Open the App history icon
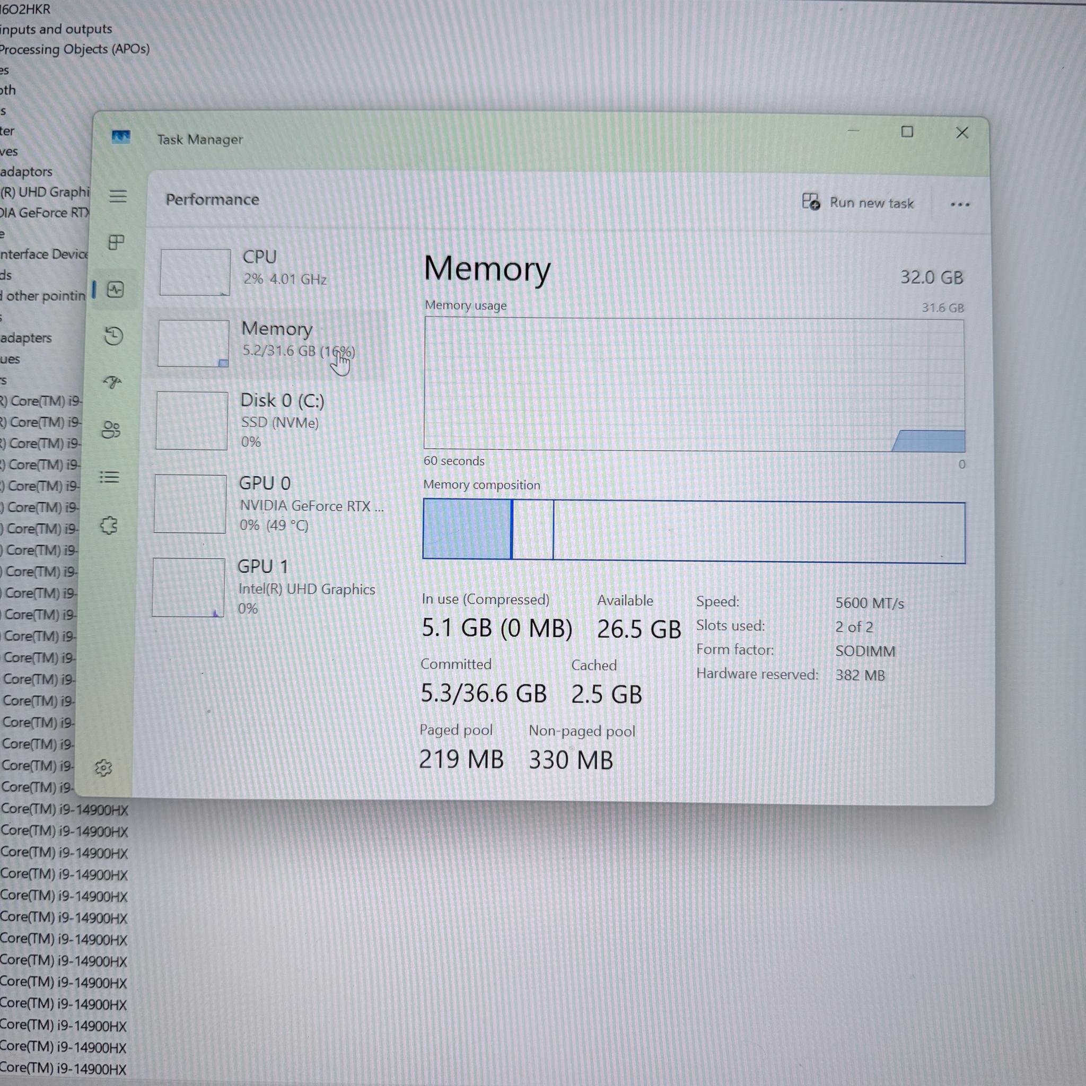 (x=113, y=336)
